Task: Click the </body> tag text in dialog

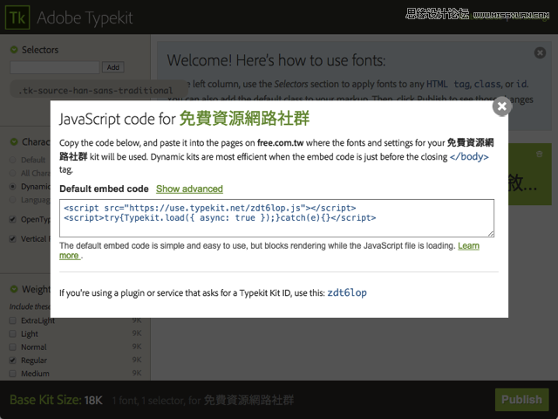Action: (469, 157)
